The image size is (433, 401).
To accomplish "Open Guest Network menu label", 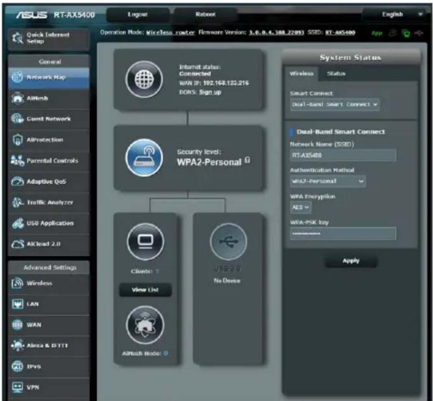I will [49, 119].
